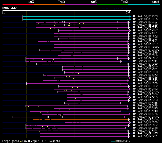Select the UniRef100_B9Q6M0 label
The width and height of the screenshot is (162, 143).
(145, 67)
